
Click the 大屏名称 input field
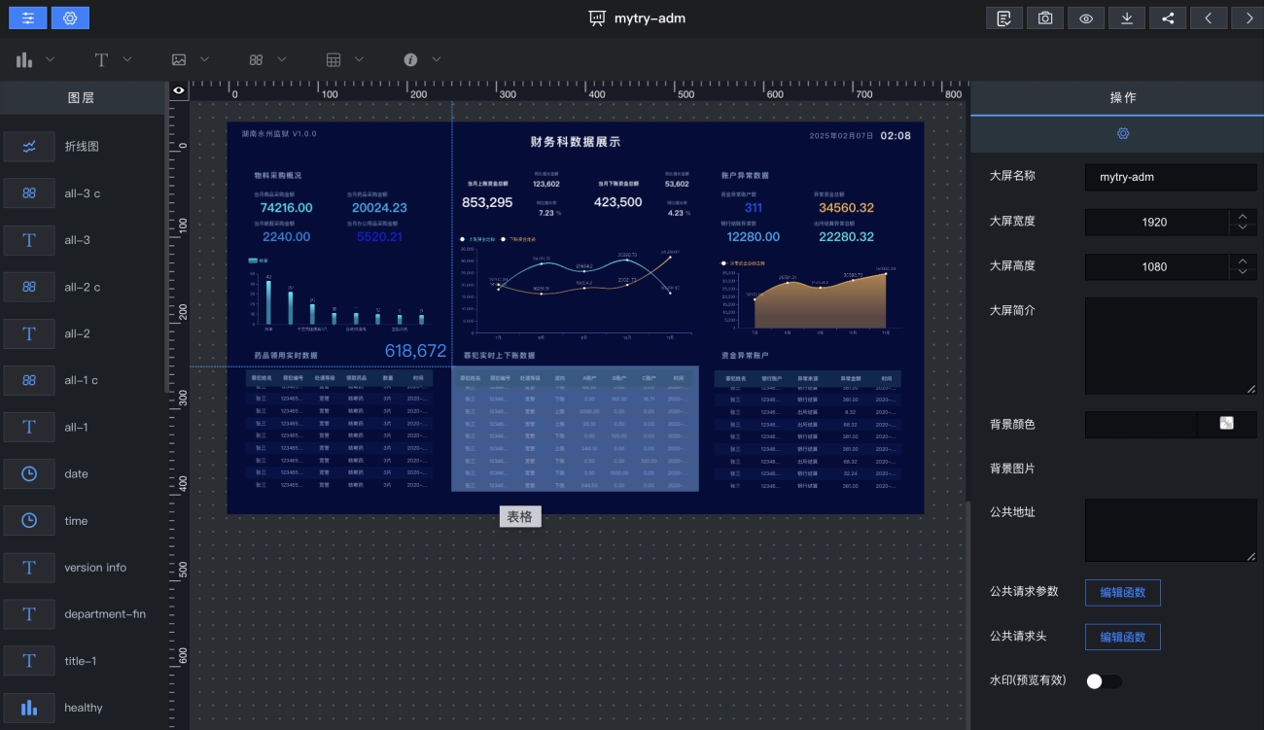(1171, 177)
